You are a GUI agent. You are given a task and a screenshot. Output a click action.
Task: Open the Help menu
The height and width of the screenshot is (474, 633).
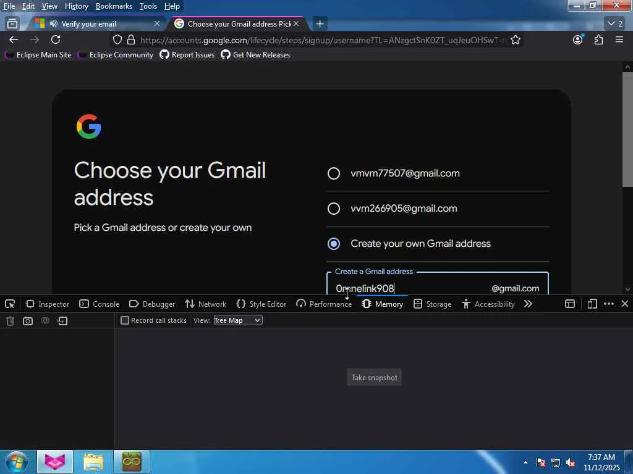point(172,6)
